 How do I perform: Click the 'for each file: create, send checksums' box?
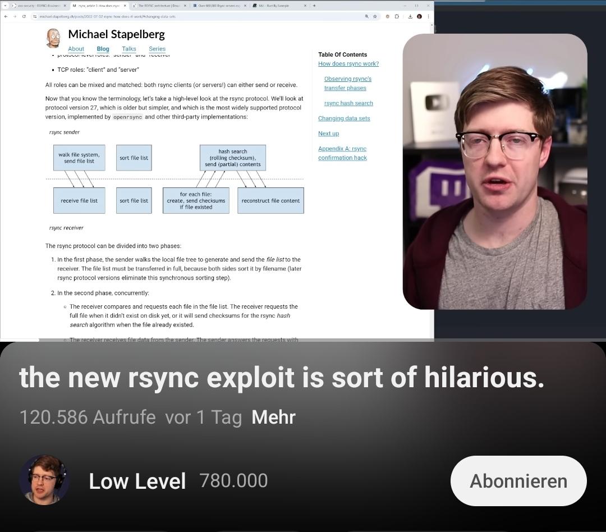(x=196, y=201)
